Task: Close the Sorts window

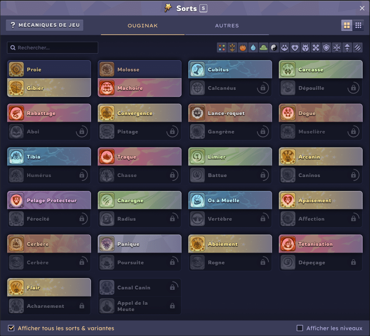Action: pos(362,8)
